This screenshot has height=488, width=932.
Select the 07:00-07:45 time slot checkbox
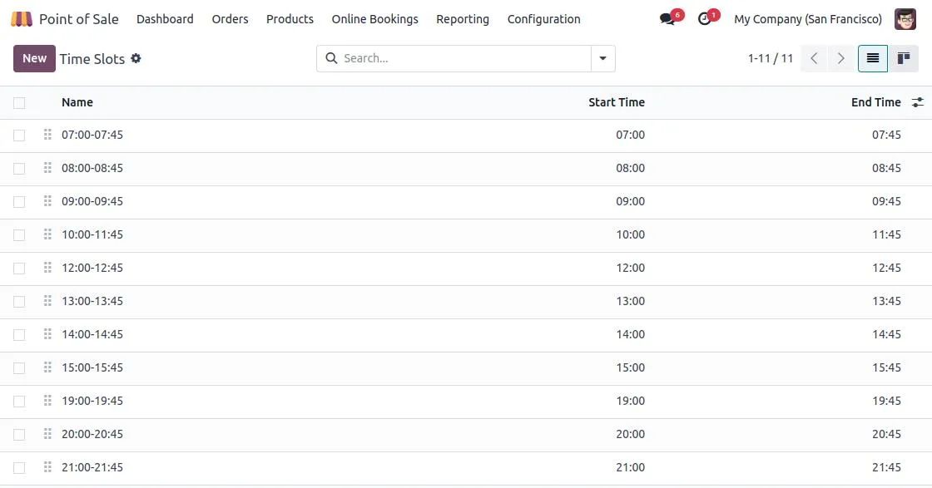(x=19, y=134)
